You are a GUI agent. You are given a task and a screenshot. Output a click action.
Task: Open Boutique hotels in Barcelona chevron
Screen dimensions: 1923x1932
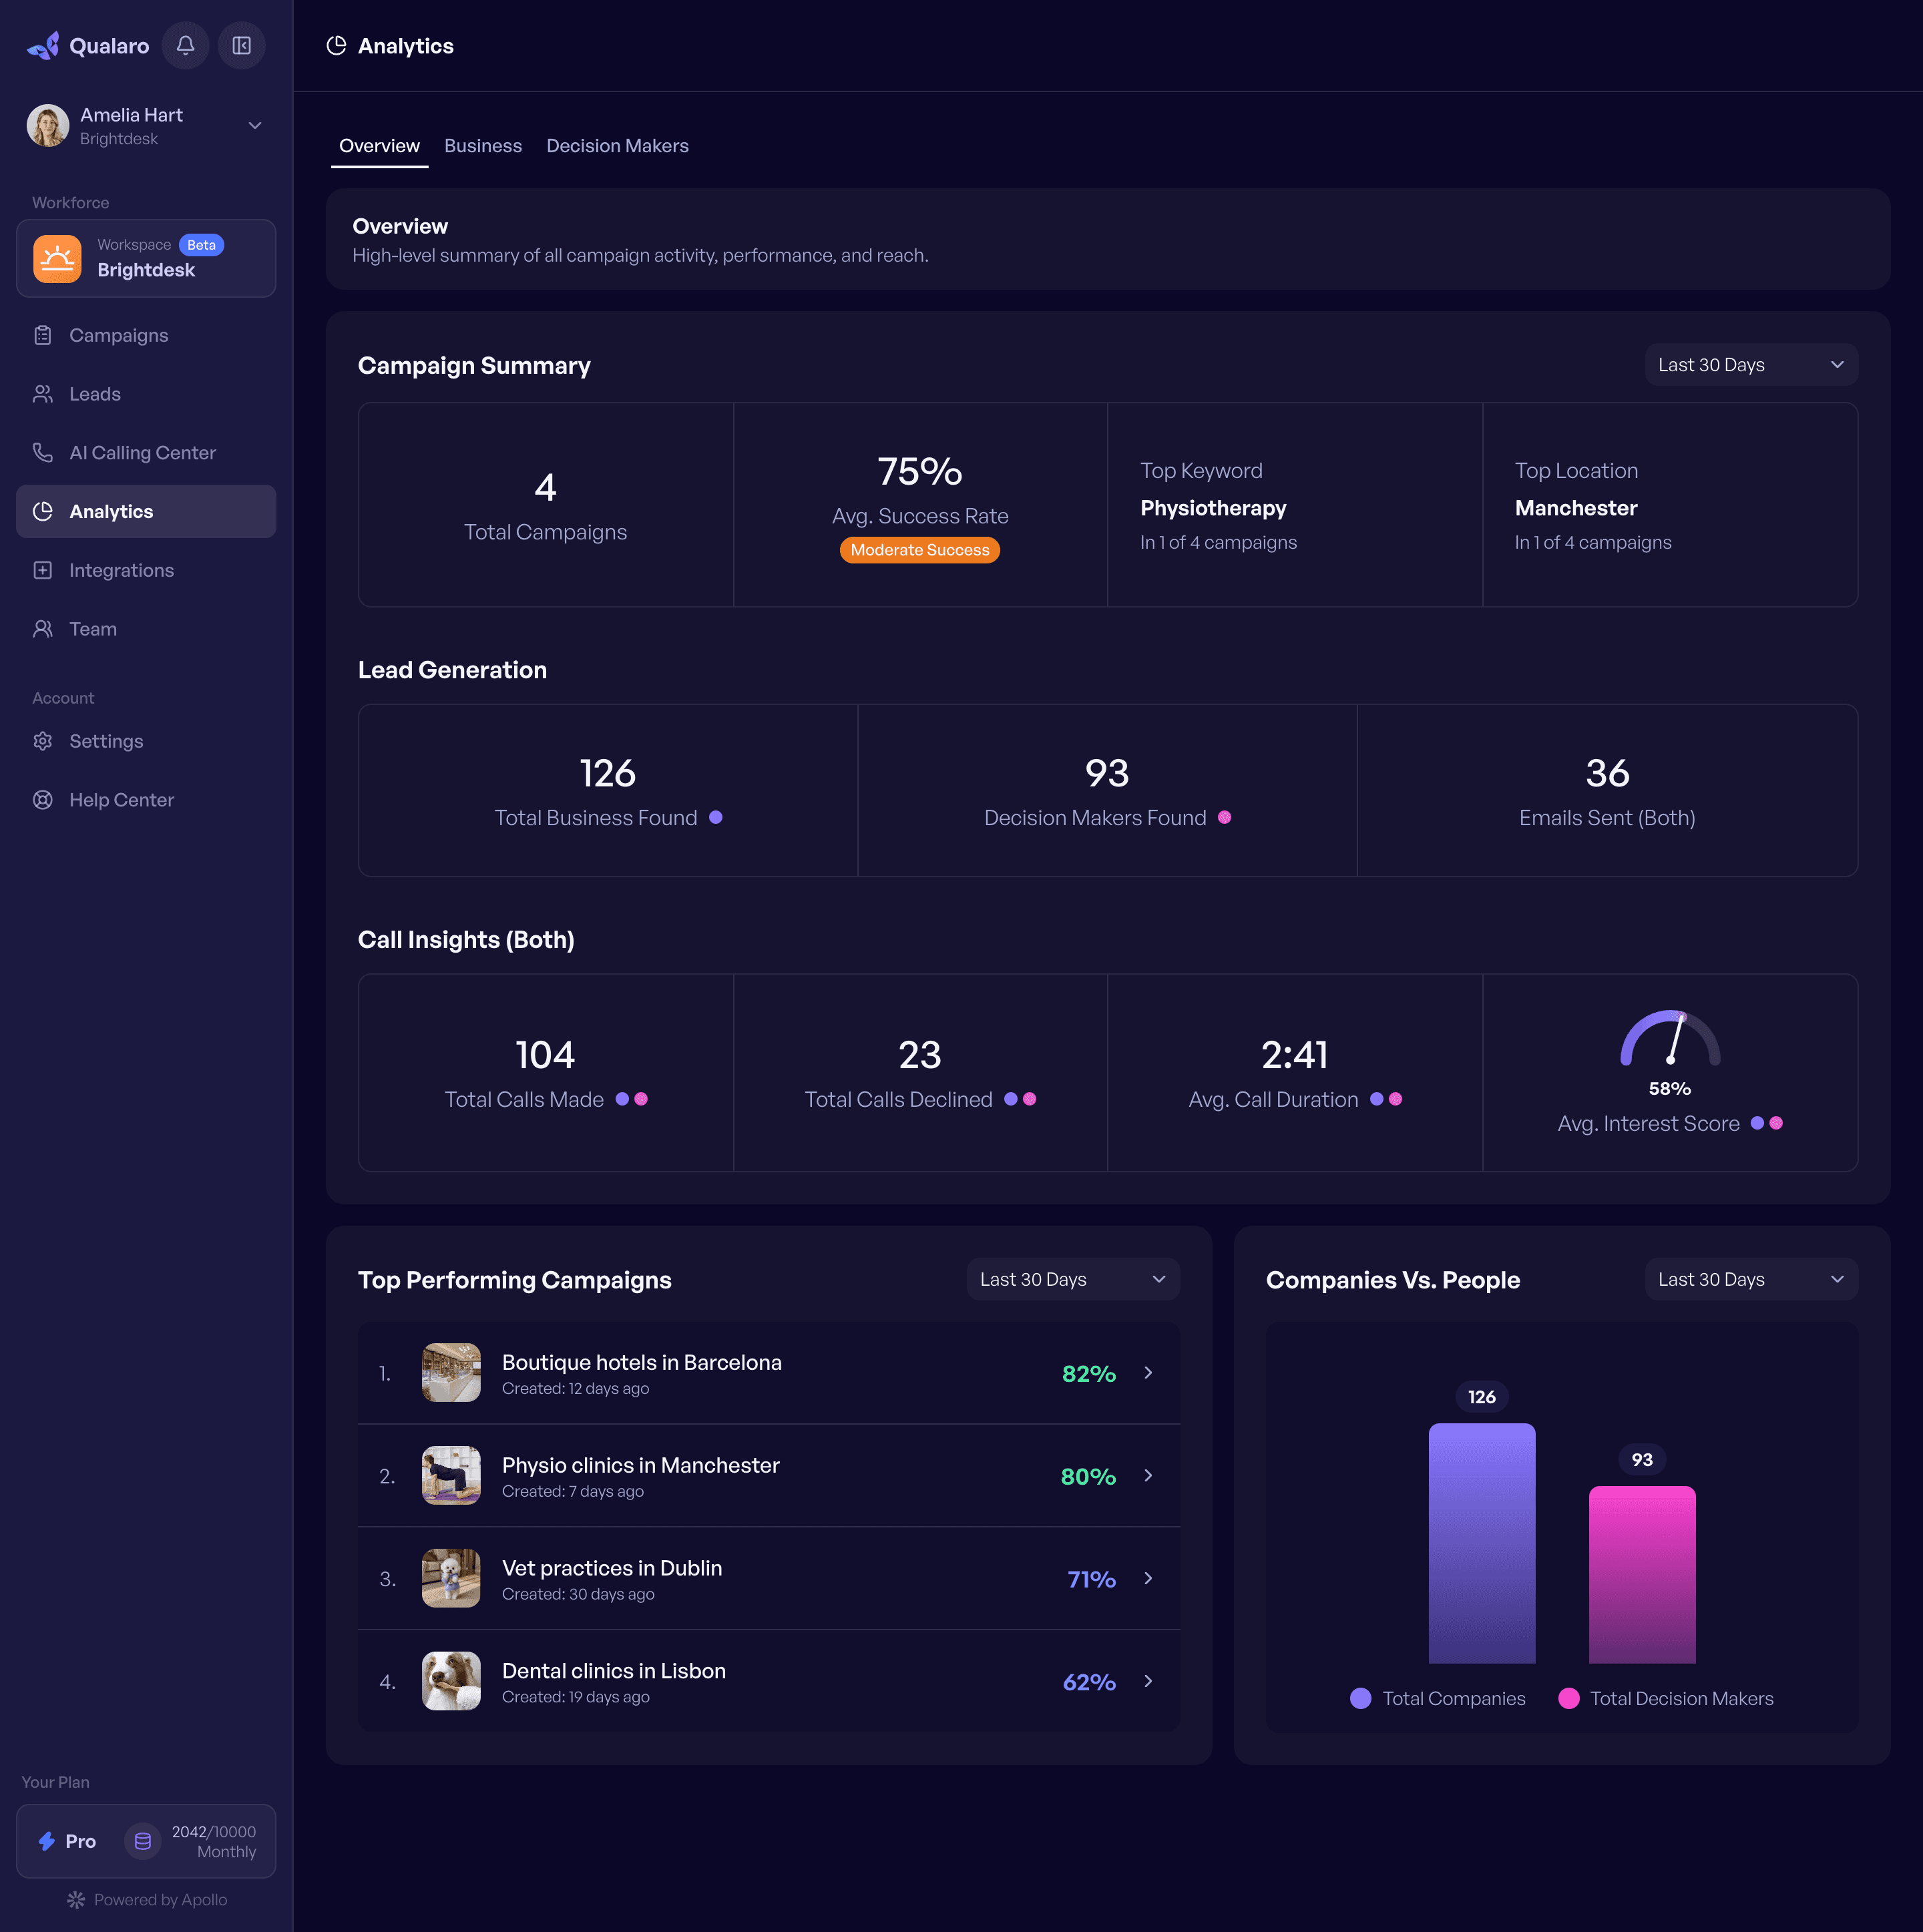tap(1148, 1373)
